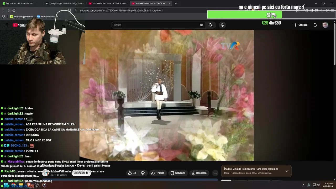This screenshot has height=189, width=336.
Task: Click chat message 'CA O LINGE PE BOT'
Action: point(39,140)
